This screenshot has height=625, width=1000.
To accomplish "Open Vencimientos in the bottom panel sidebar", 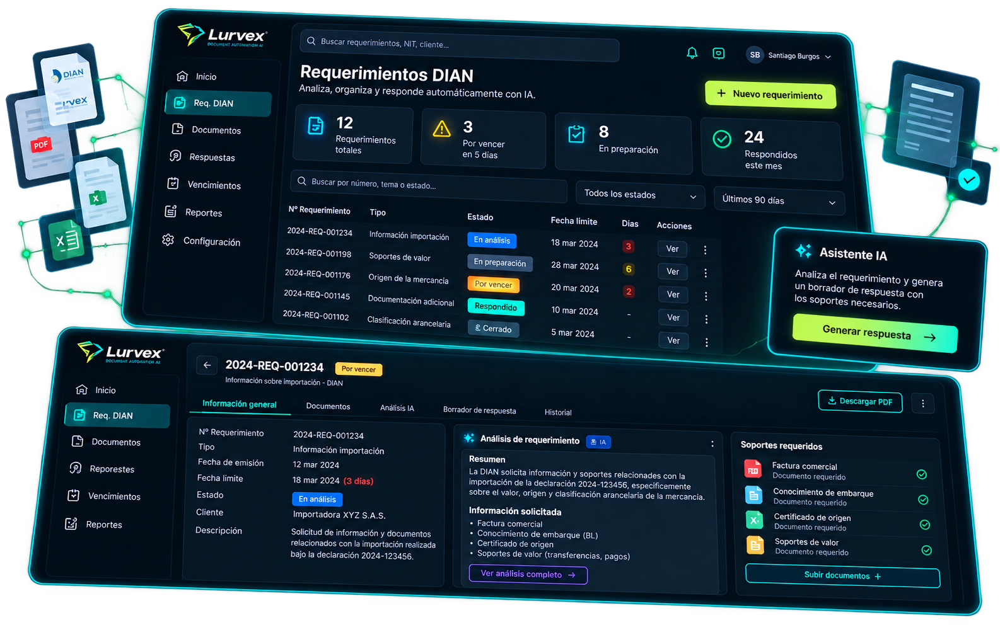I will click(105, 496).
